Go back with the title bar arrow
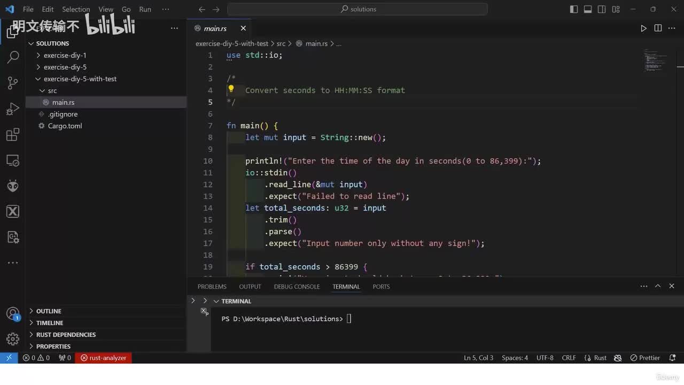The height and width of the screenshot is (385, 684). [201, 9]
